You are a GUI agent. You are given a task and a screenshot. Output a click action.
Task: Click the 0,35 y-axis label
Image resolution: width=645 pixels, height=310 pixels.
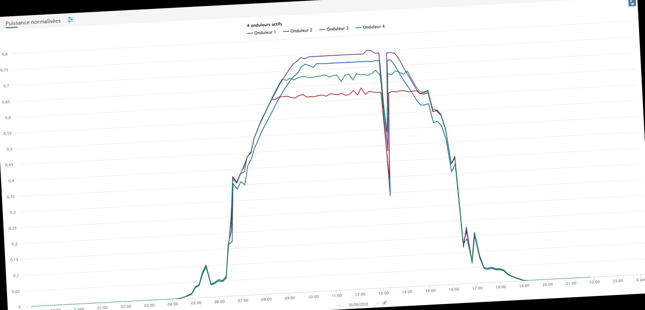(x=11, y=197)
